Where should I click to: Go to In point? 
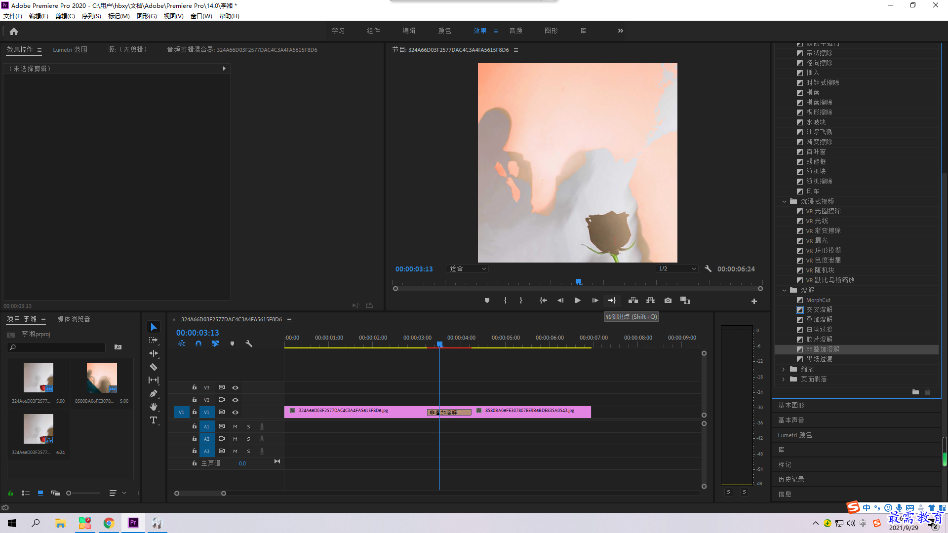coord(543,301)
